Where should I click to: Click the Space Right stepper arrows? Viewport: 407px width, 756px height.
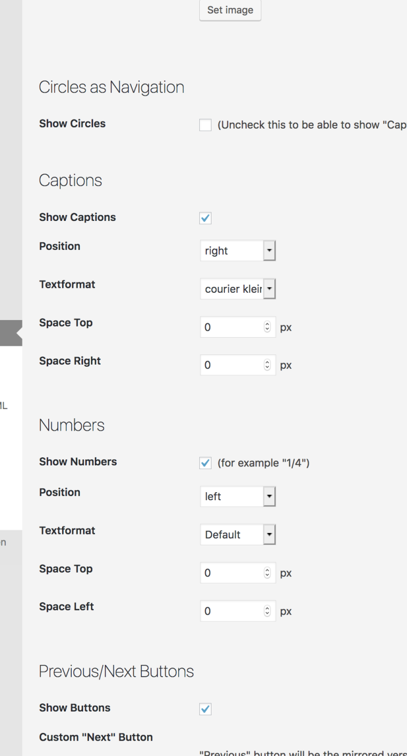click(268, 366)
